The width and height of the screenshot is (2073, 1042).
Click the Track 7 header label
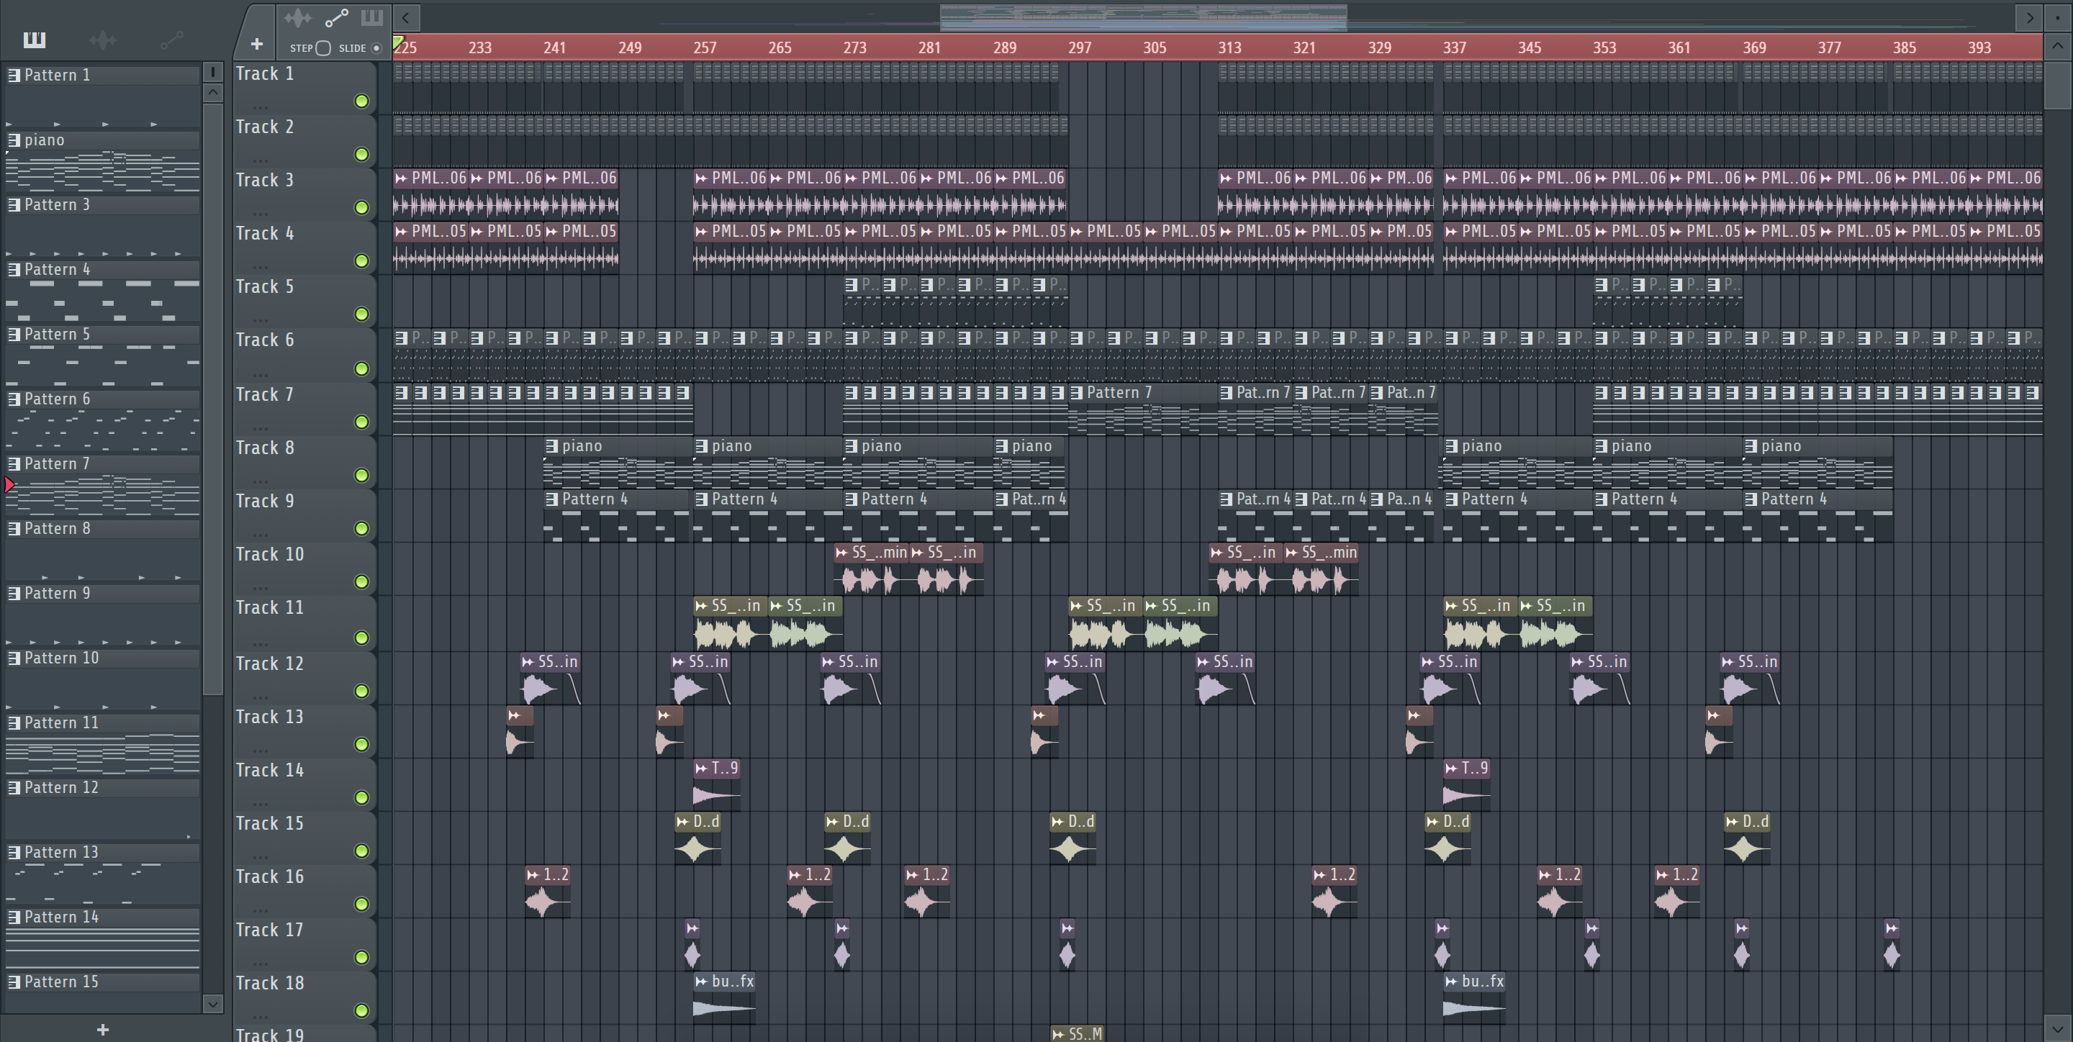[265, 395]
